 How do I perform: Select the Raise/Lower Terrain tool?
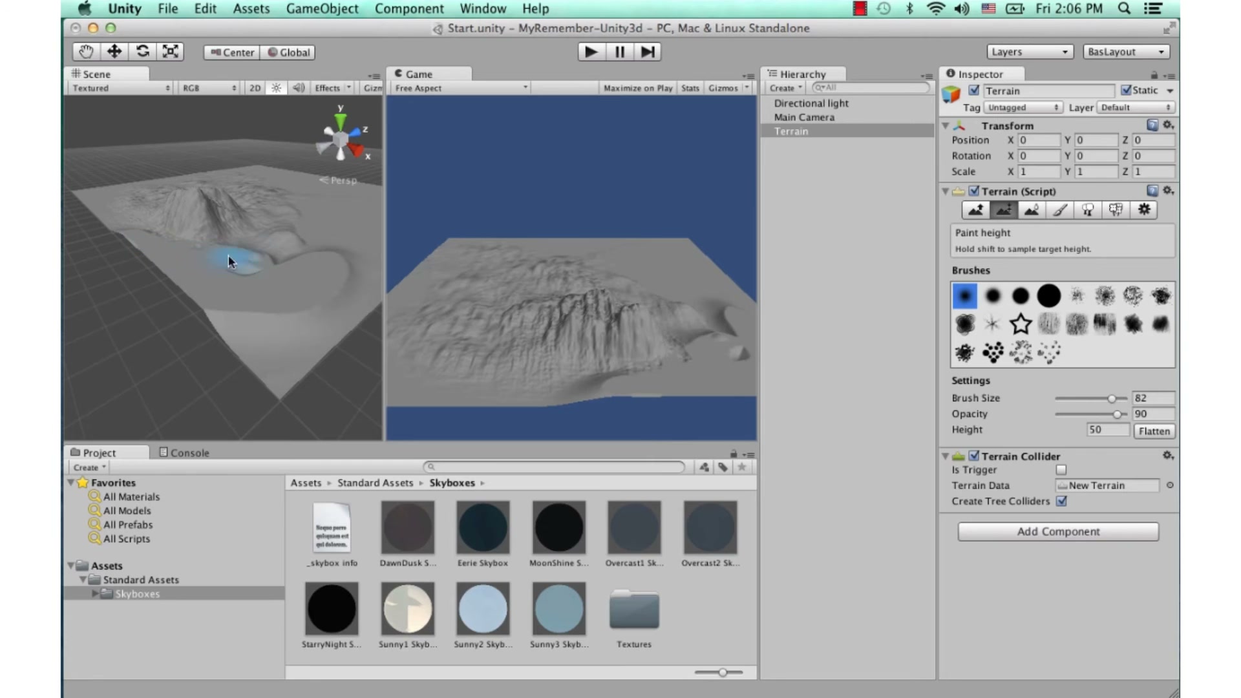tap(975, 210)
